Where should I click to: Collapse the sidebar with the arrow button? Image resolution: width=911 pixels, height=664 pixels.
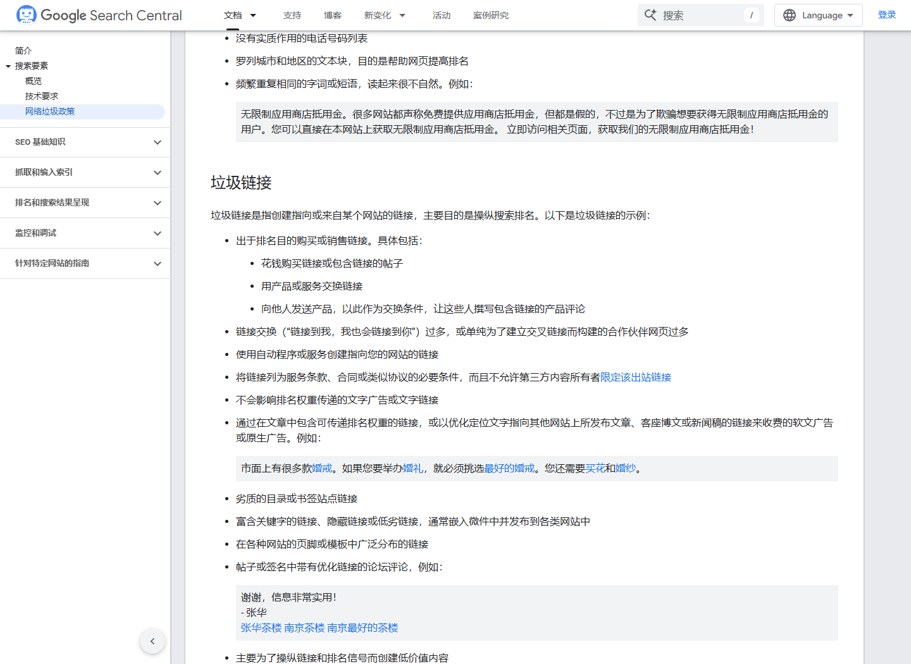point(152,641)
